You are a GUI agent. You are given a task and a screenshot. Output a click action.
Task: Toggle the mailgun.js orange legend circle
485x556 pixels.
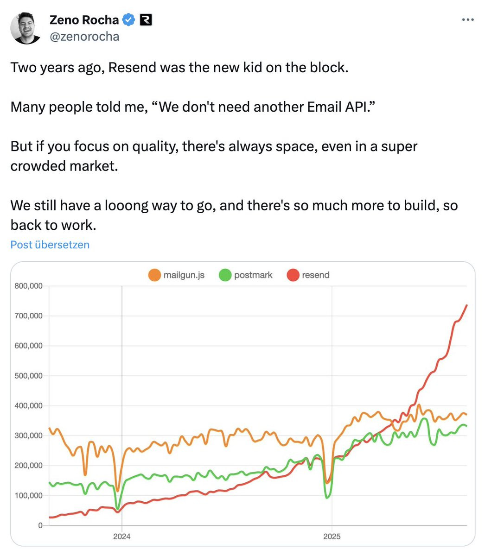pyautogui.click(x=154, y=275)
